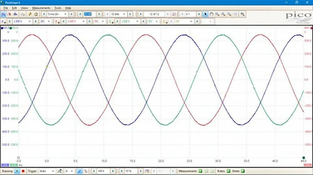Click the 100 V trigger threshold field
Viewport: 313px width, 175px height.
103,171
